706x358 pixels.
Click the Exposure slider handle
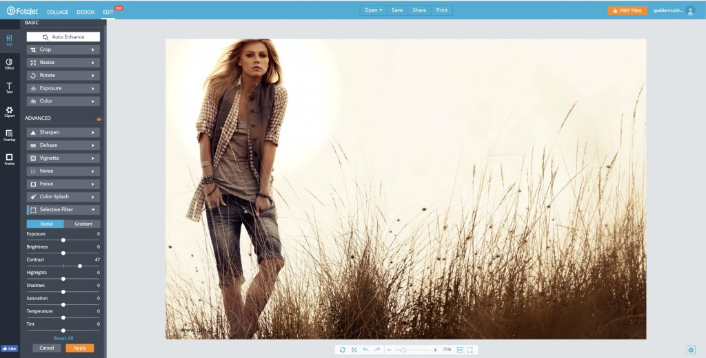(x=63, y=240)
